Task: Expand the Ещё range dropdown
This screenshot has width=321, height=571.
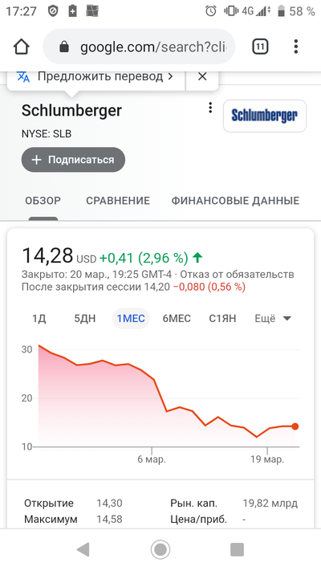Action: tap(273, 319)
